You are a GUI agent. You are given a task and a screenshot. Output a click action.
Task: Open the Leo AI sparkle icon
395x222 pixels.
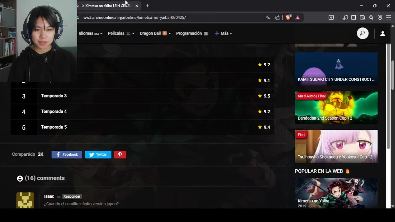[371, 18]
